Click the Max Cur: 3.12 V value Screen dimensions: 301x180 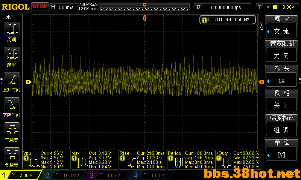pyautogui.click(x=100, y=153)
